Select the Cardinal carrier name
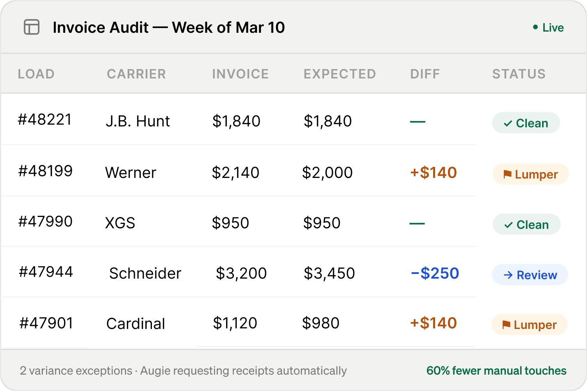The image size is (587, 391). point(136,323)
